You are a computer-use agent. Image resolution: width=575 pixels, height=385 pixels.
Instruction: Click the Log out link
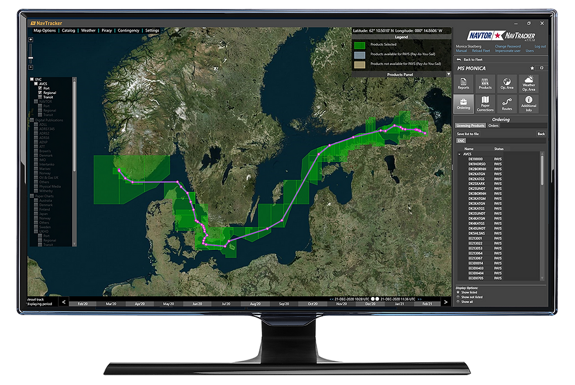pos(540,46)
